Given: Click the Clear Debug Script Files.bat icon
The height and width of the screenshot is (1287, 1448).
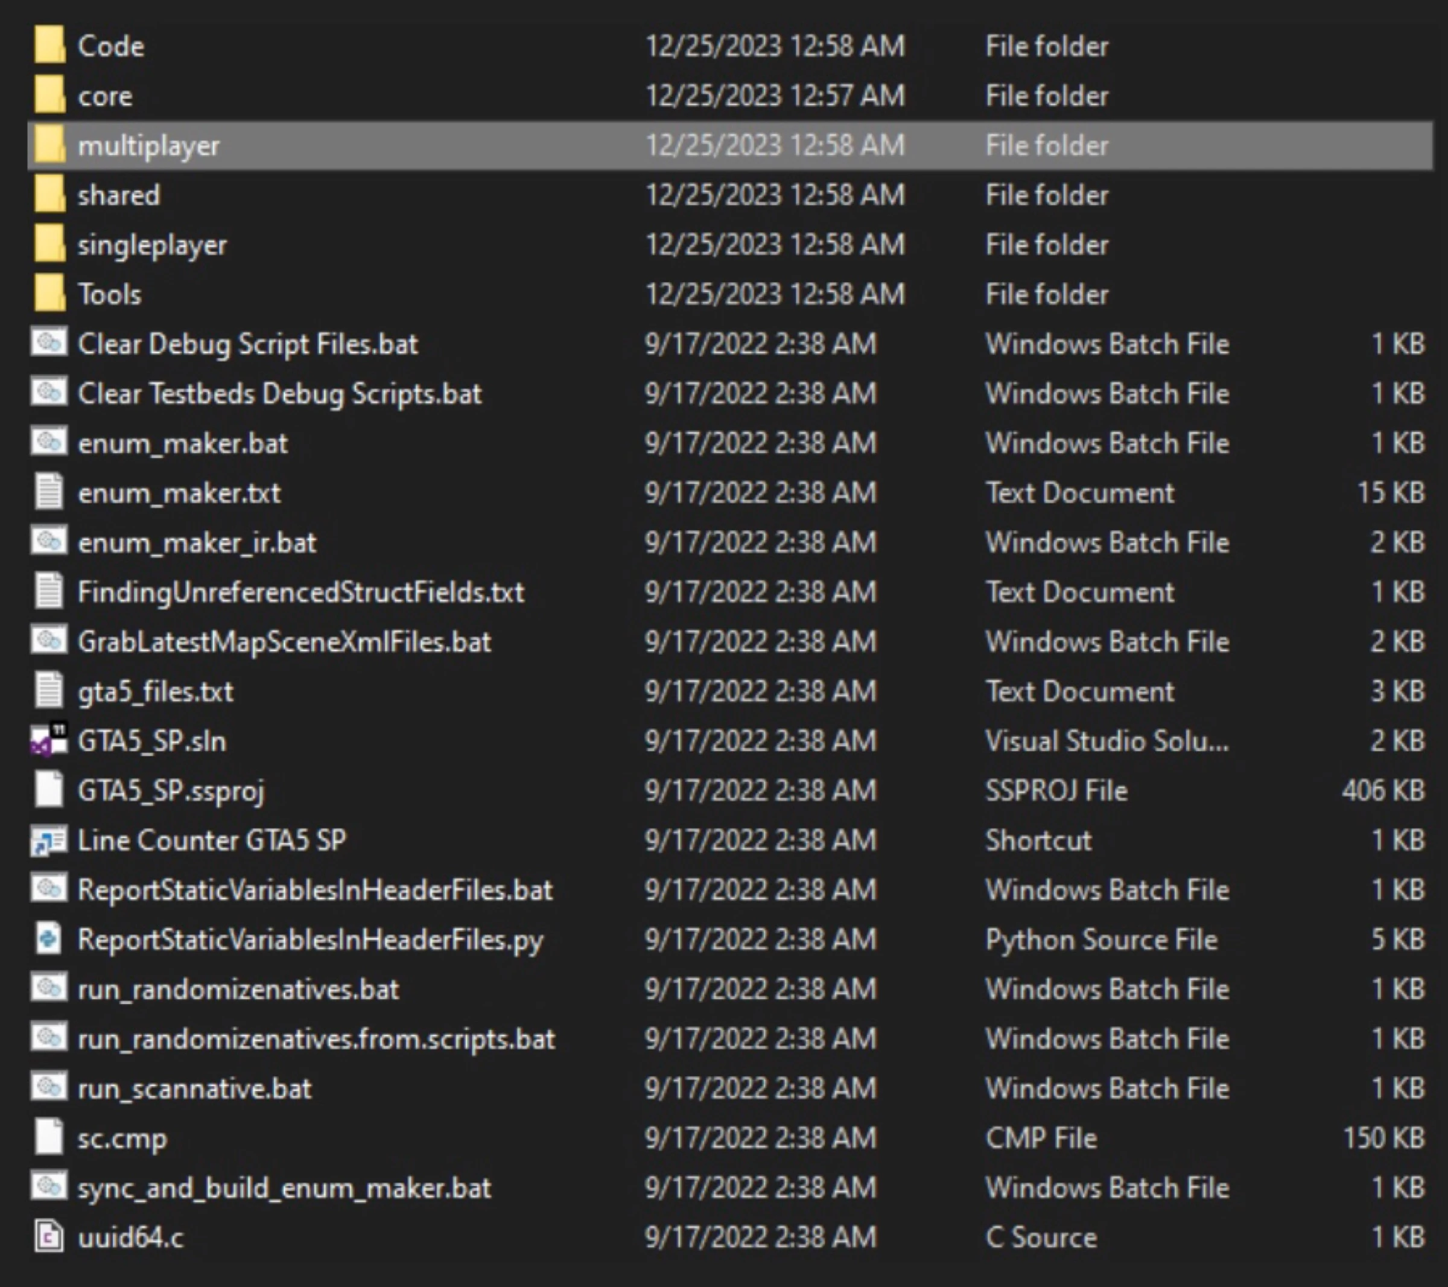Looking at the screenshot, I should (x=49, y=343).
